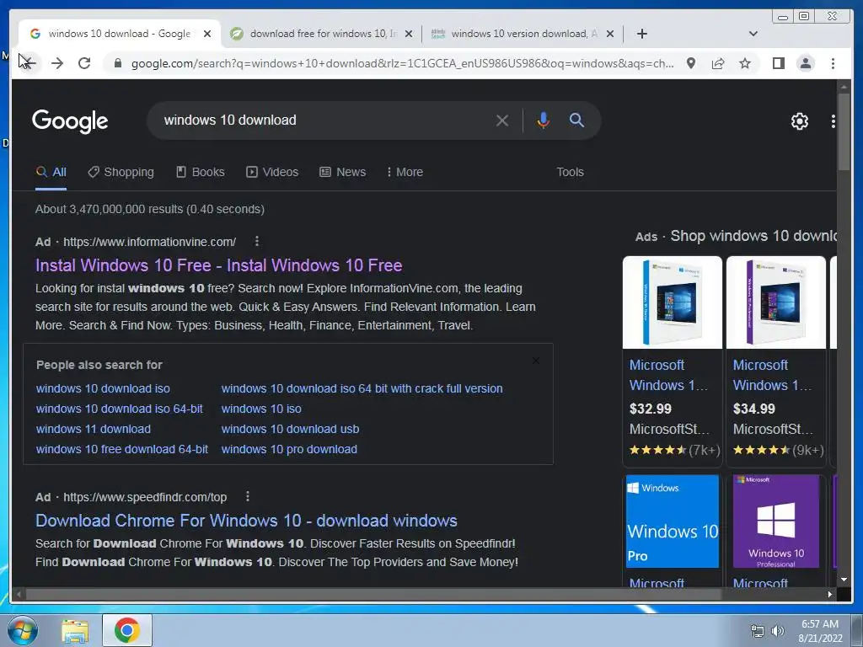
Task: Close the 'windows 10 download - Google' tab
Action: (207, 34)
